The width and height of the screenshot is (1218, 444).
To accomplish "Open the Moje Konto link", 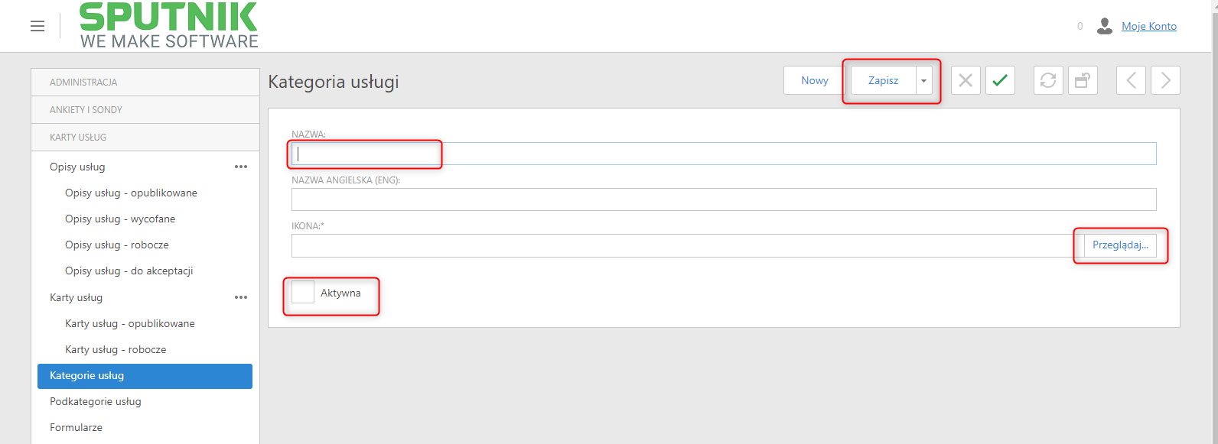I will point(1149,26).
